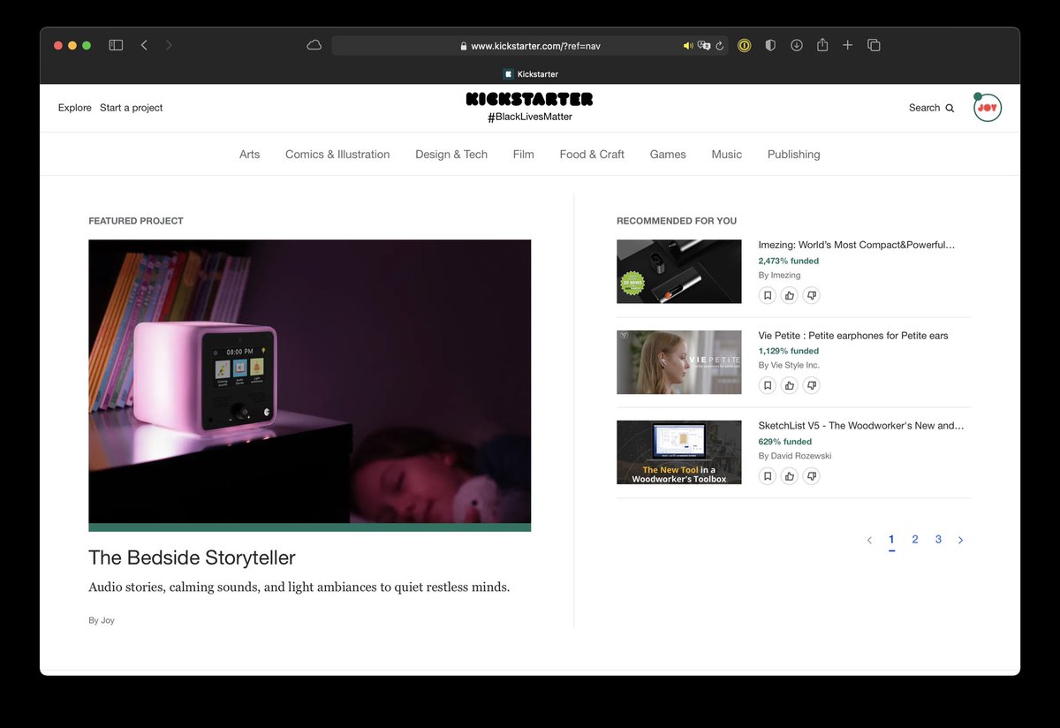The height and width of the screenshot is (728, 1060).
Task: Show the Safari downloads icon
Action: pyautogui.click(x=796, y=45)
